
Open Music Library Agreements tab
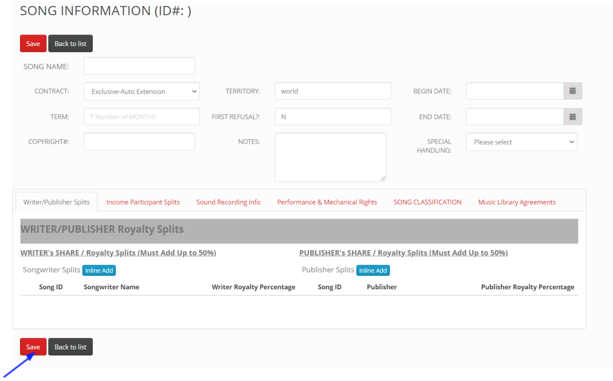click(x=517, y=202)
